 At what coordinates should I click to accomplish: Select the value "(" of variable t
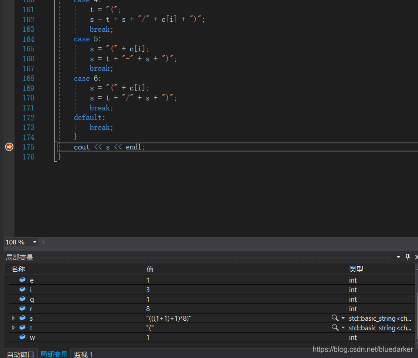tap(150, 328)
